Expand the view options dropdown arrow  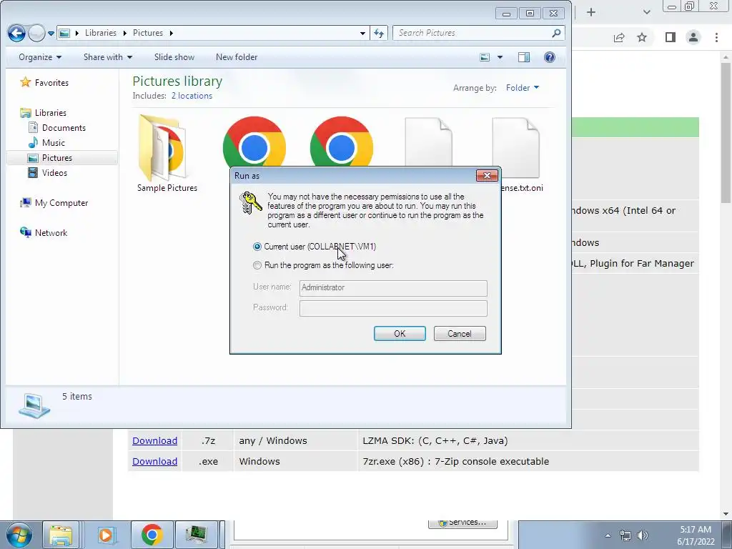pyautogui.click(x=500, y=57)
